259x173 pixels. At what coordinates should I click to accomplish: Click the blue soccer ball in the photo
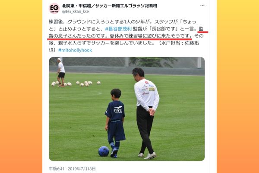(104, 151)
